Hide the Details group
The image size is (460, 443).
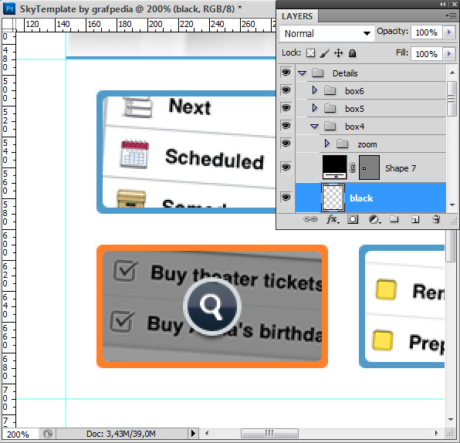[x=286, y=73]
